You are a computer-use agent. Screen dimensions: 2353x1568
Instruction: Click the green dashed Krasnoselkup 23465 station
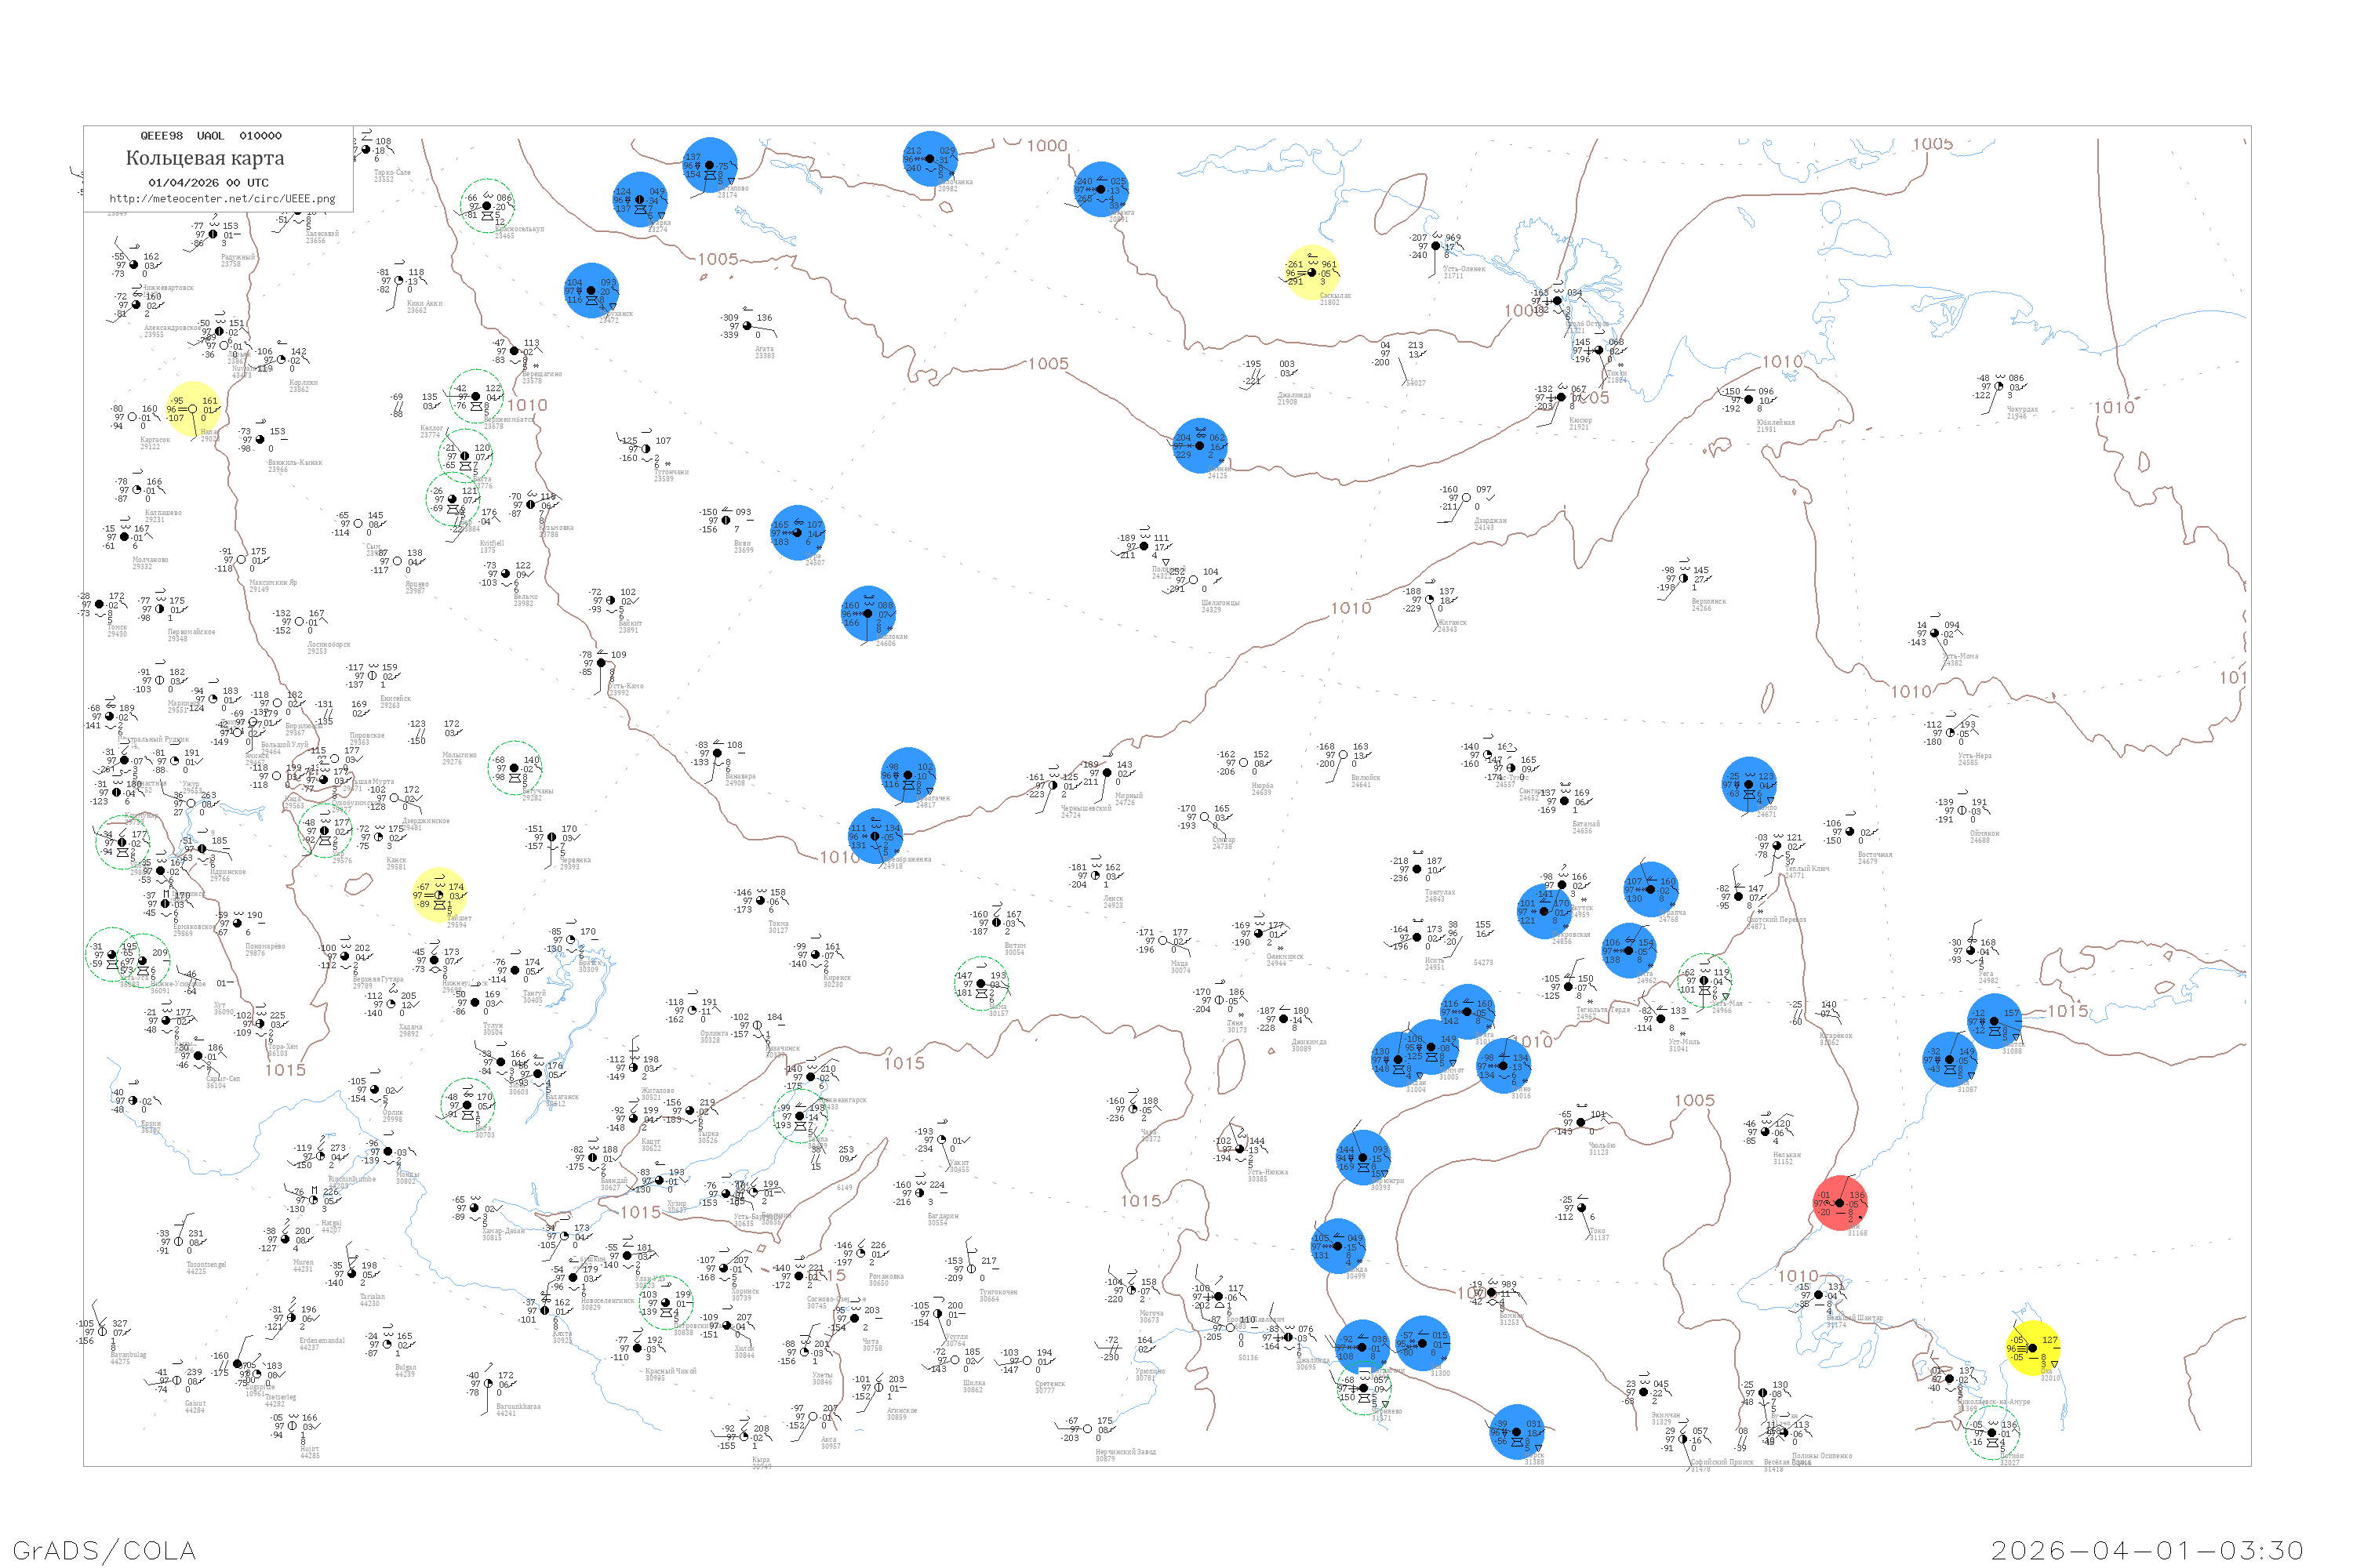[x=487, y=206]
